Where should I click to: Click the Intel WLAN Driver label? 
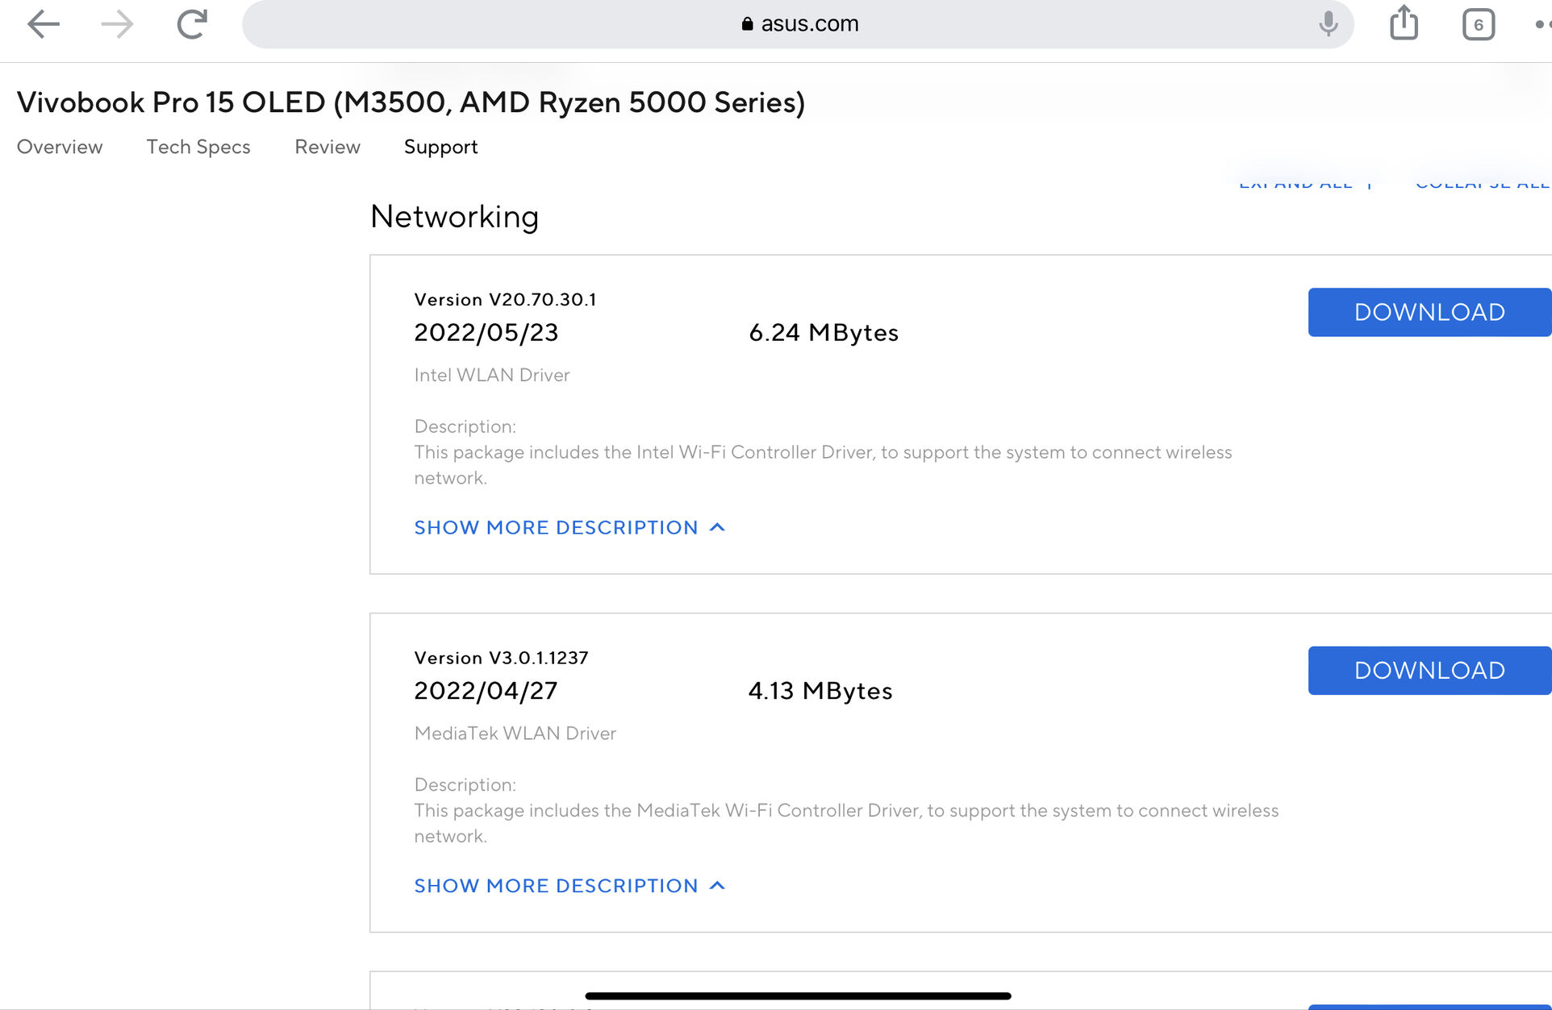point(492,375)
